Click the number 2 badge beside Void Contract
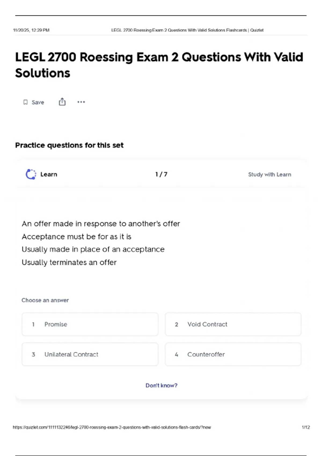This screenshot has height=456, width=322. (177, 325)
